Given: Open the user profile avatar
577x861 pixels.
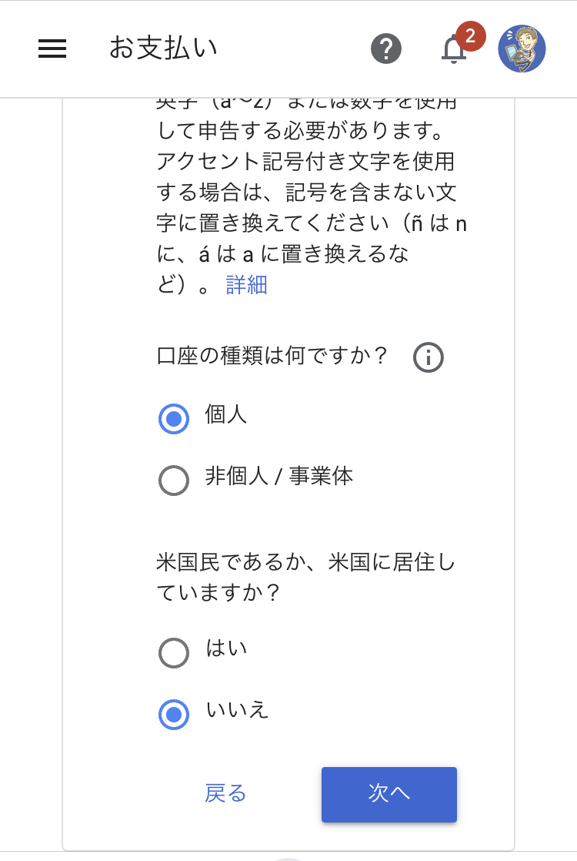Looking at the screenshot, I should coord(522,49).
